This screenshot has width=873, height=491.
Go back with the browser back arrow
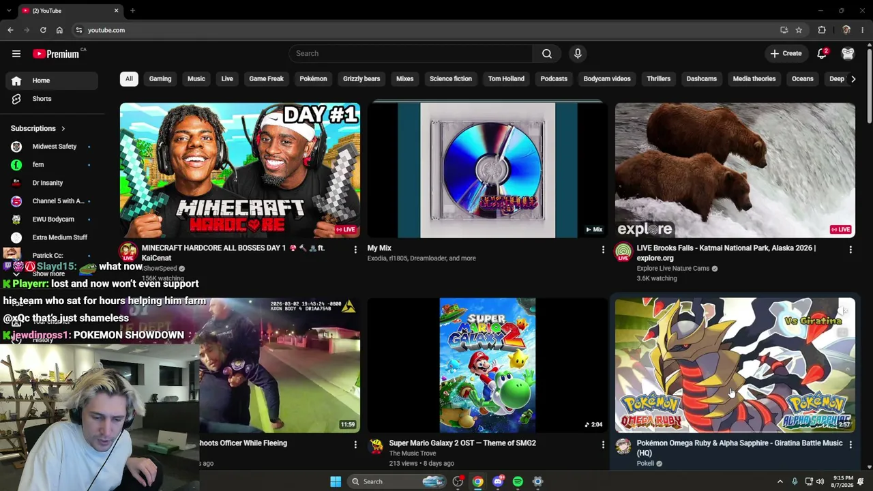[10, 30]
